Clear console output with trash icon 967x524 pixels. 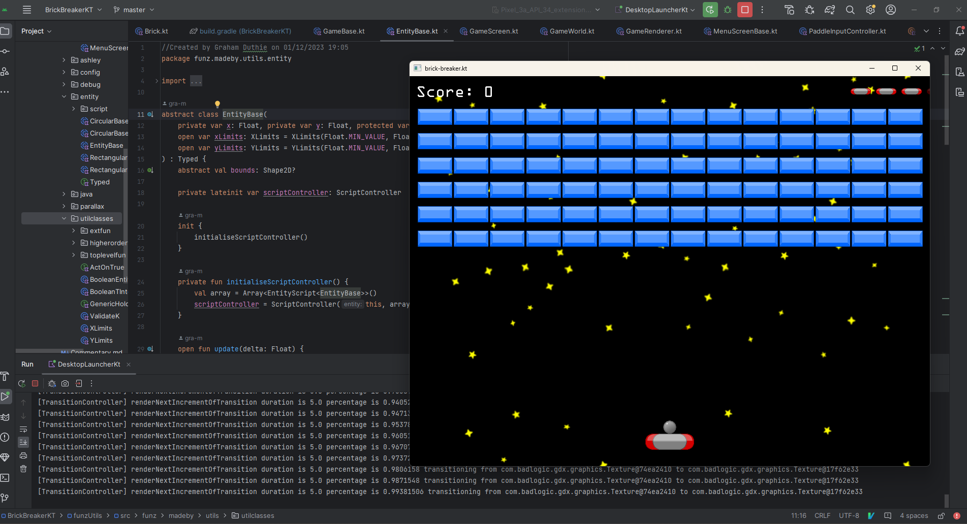(23, 469)
